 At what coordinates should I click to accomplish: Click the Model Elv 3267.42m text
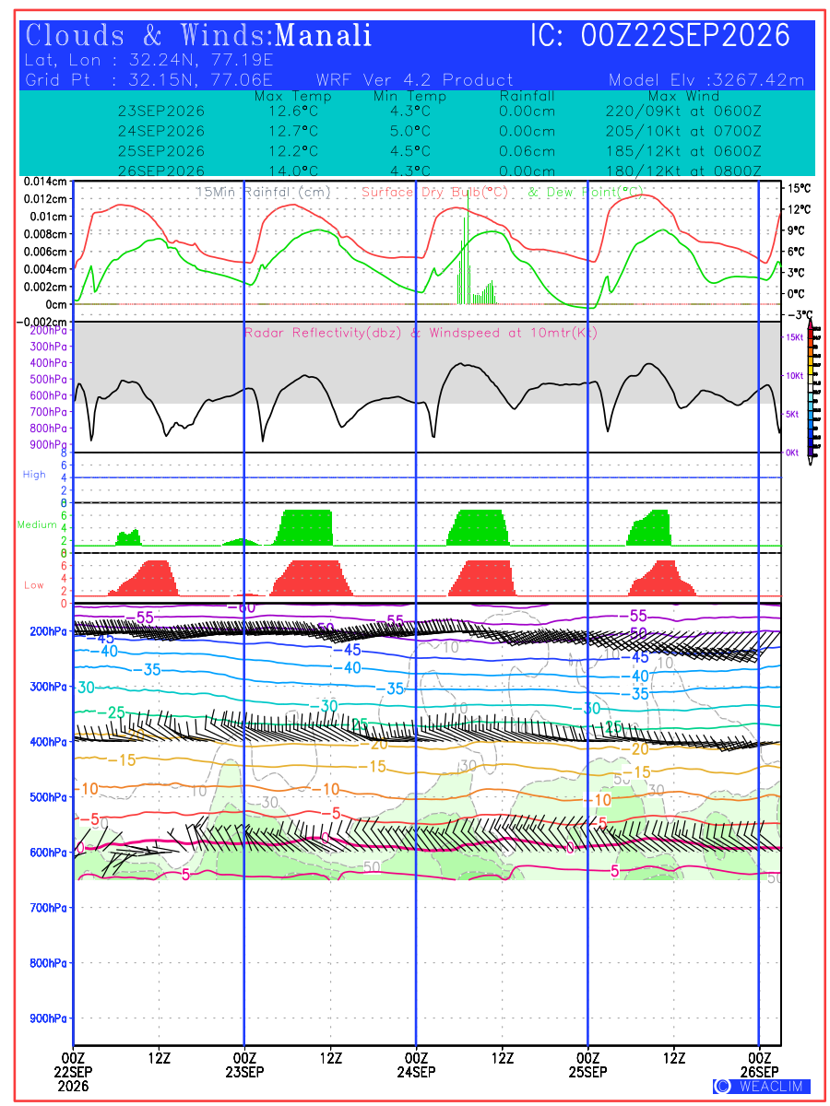pos(707,80)
